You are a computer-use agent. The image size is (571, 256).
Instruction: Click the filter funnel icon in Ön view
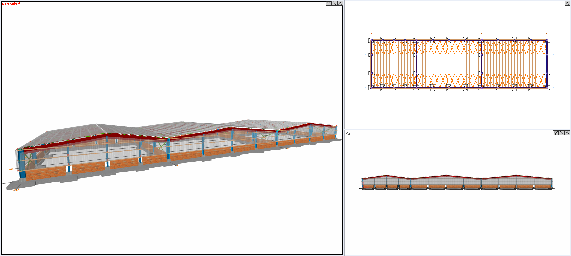[556, 133]
